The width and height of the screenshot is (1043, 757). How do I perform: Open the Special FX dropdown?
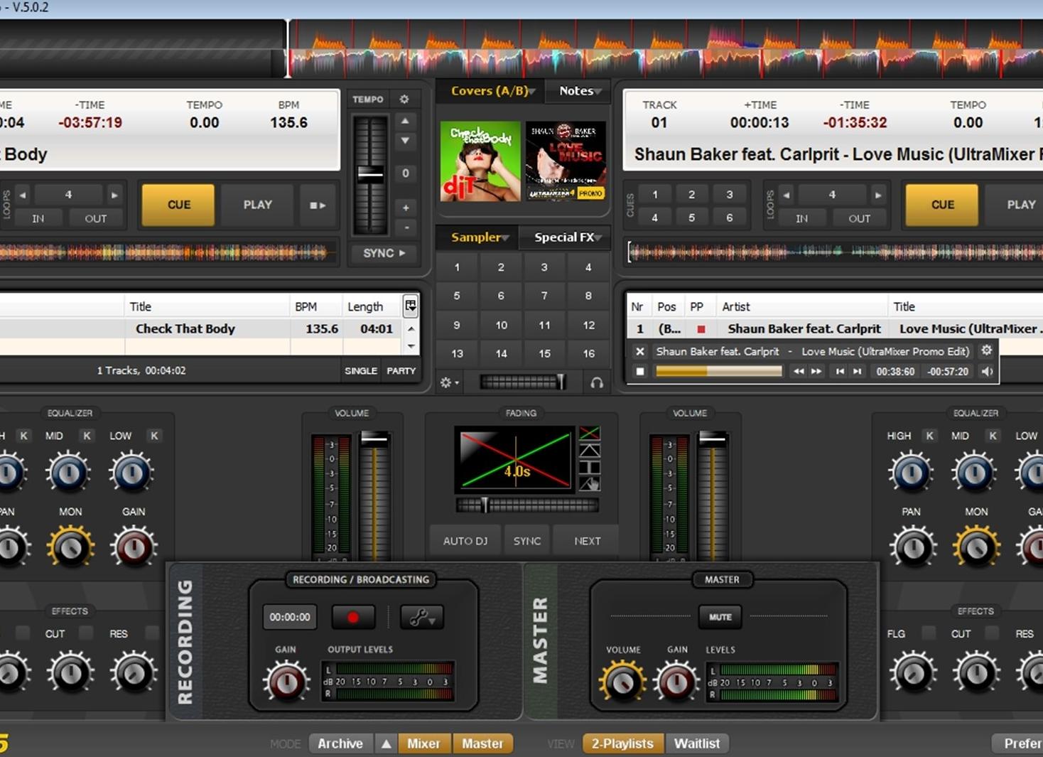coord(567,237)
